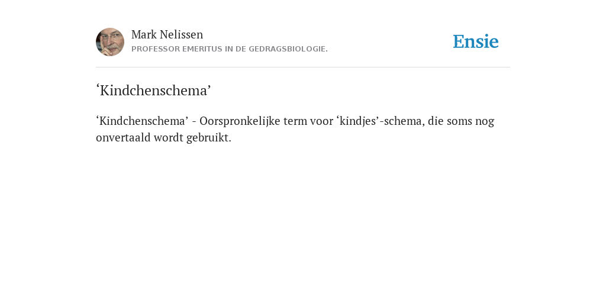
Task: Select the author subtitle starting with PROFESSOR EMERITUS
Action: 230,49
